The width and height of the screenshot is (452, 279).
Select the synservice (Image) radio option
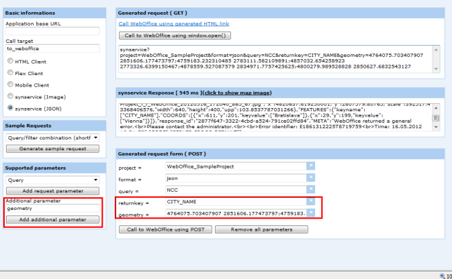(x=10, y=96)
